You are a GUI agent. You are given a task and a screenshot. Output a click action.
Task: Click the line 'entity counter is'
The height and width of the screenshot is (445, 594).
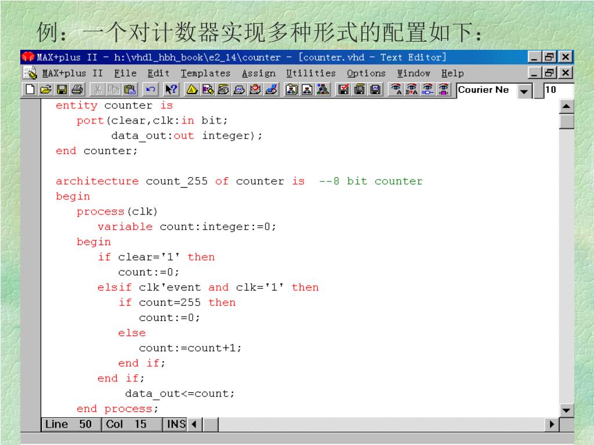(x=114, y=105)
